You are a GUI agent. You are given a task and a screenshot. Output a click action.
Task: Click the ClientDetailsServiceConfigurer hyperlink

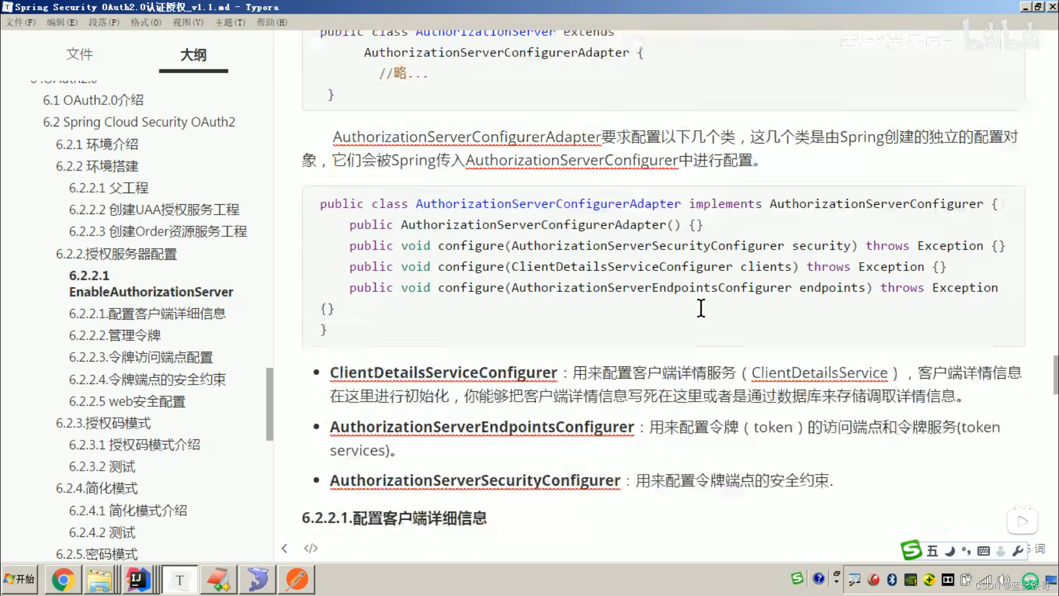tap(443, 372)
